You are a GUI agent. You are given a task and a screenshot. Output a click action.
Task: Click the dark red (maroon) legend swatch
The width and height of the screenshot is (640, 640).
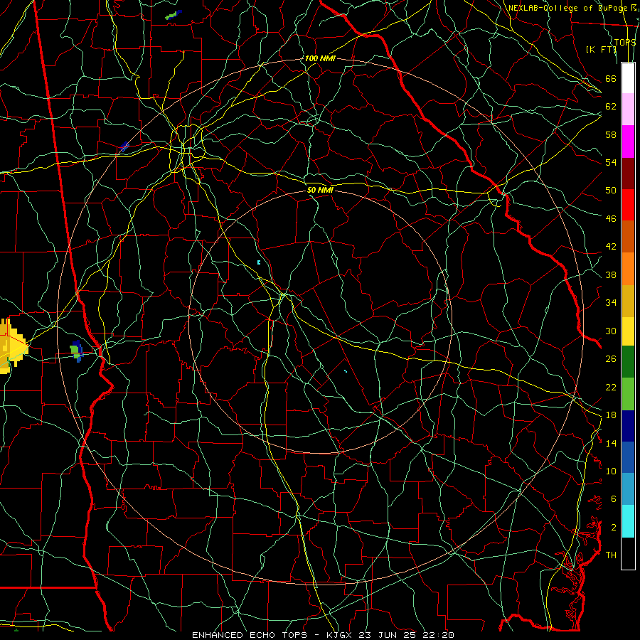[628, 173]
